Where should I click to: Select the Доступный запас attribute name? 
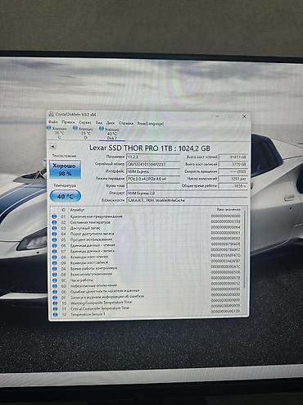tap(85, 228)
